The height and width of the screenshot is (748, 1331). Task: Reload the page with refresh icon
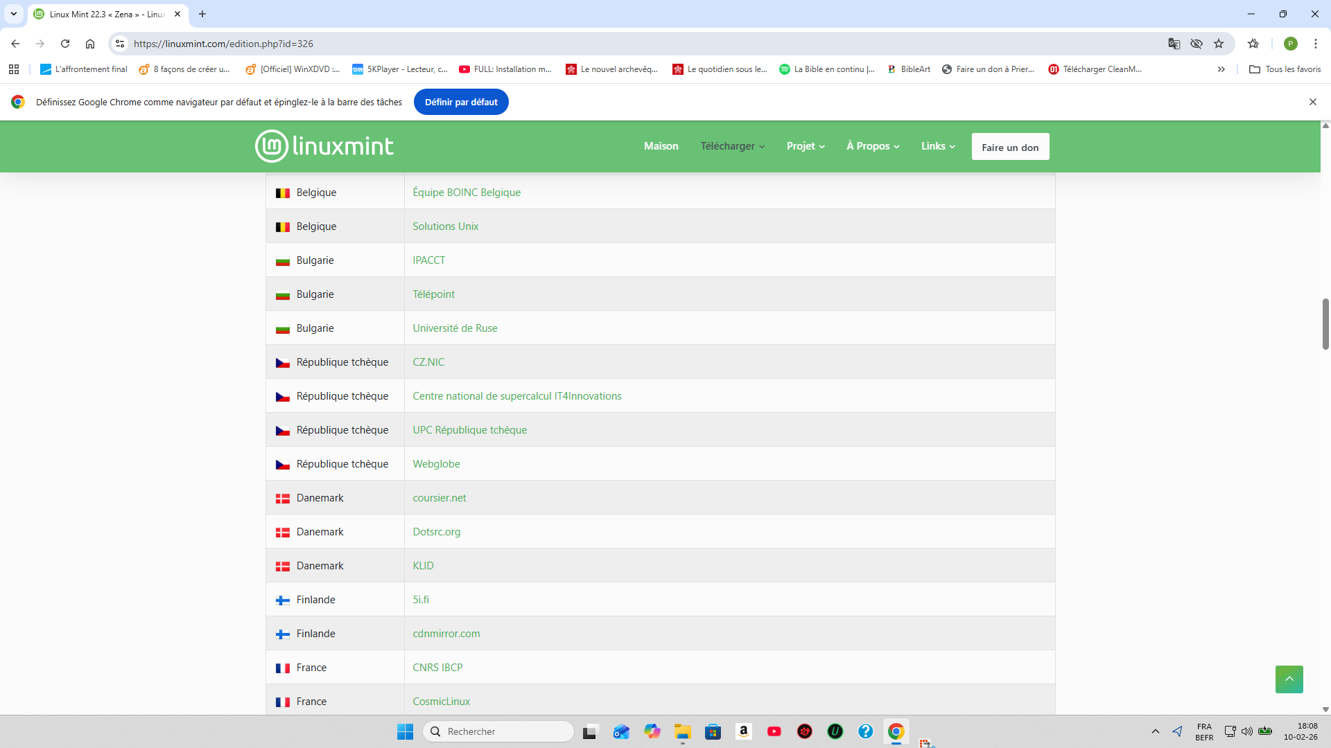65,44
